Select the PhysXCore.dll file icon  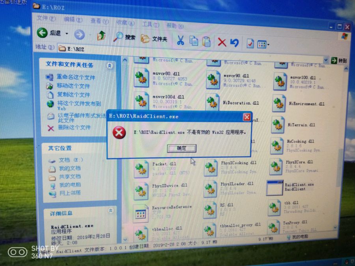click(x=276, y=167)
